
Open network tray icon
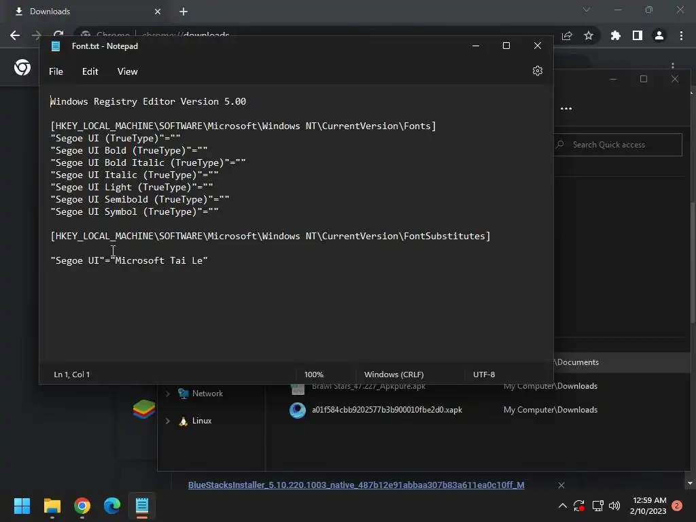(597, 506)
